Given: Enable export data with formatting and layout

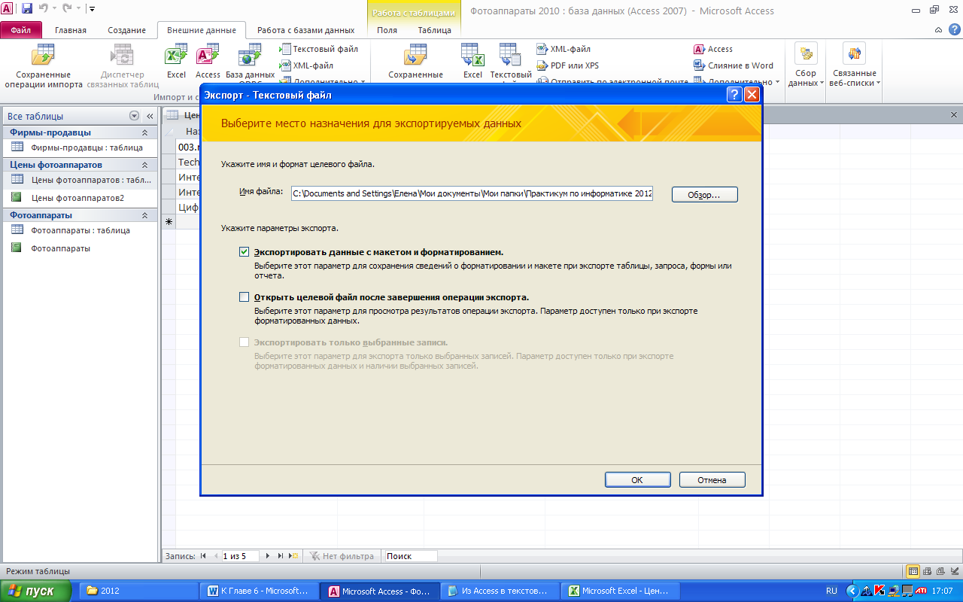Looking at the screenshot, I should (x=244, y=252).
